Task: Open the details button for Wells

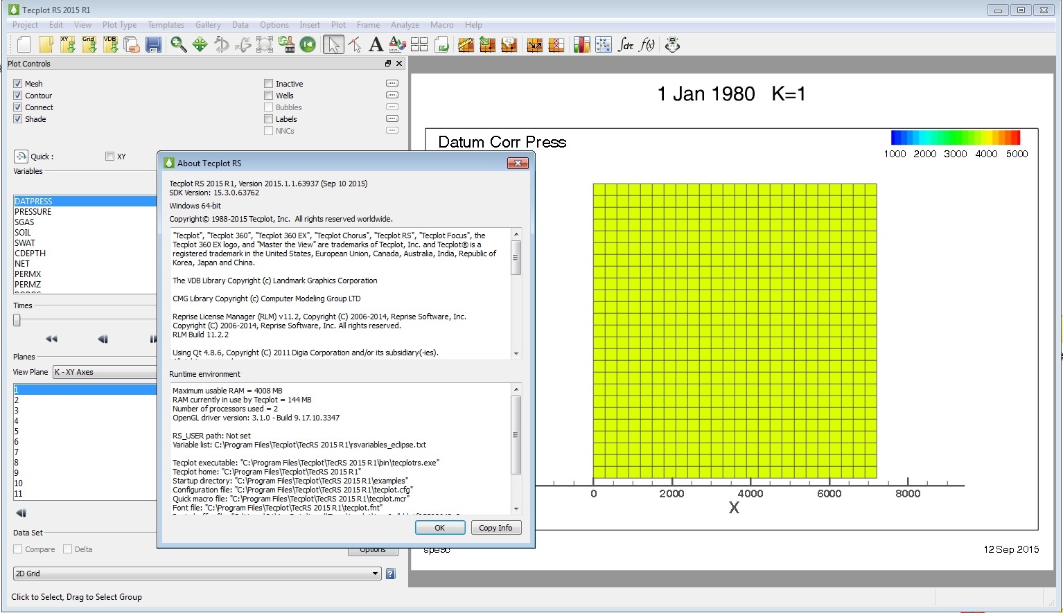Action: click(392, 95)
